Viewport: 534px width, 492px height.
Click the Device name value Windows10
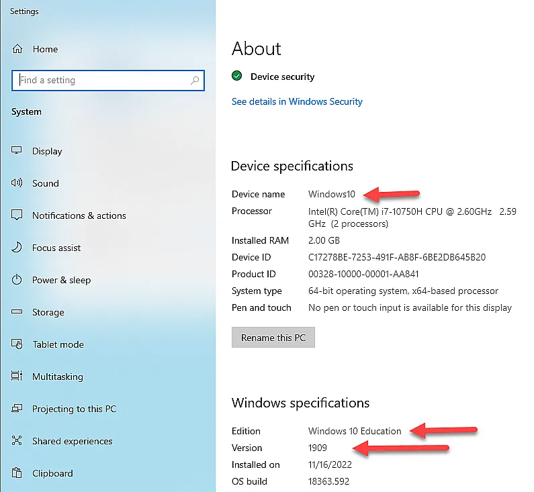(331, 194)
